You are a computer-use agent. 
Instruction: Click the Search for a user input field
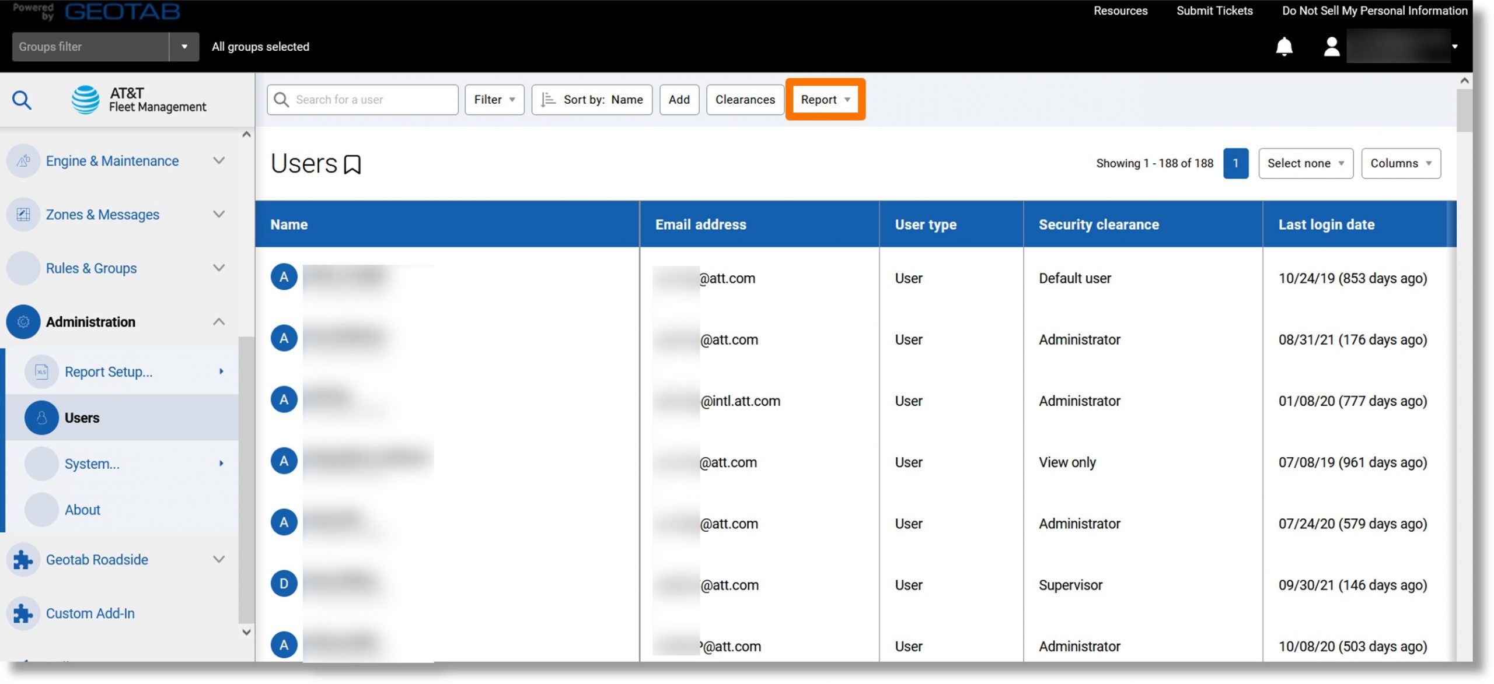[x=362, y=99]
